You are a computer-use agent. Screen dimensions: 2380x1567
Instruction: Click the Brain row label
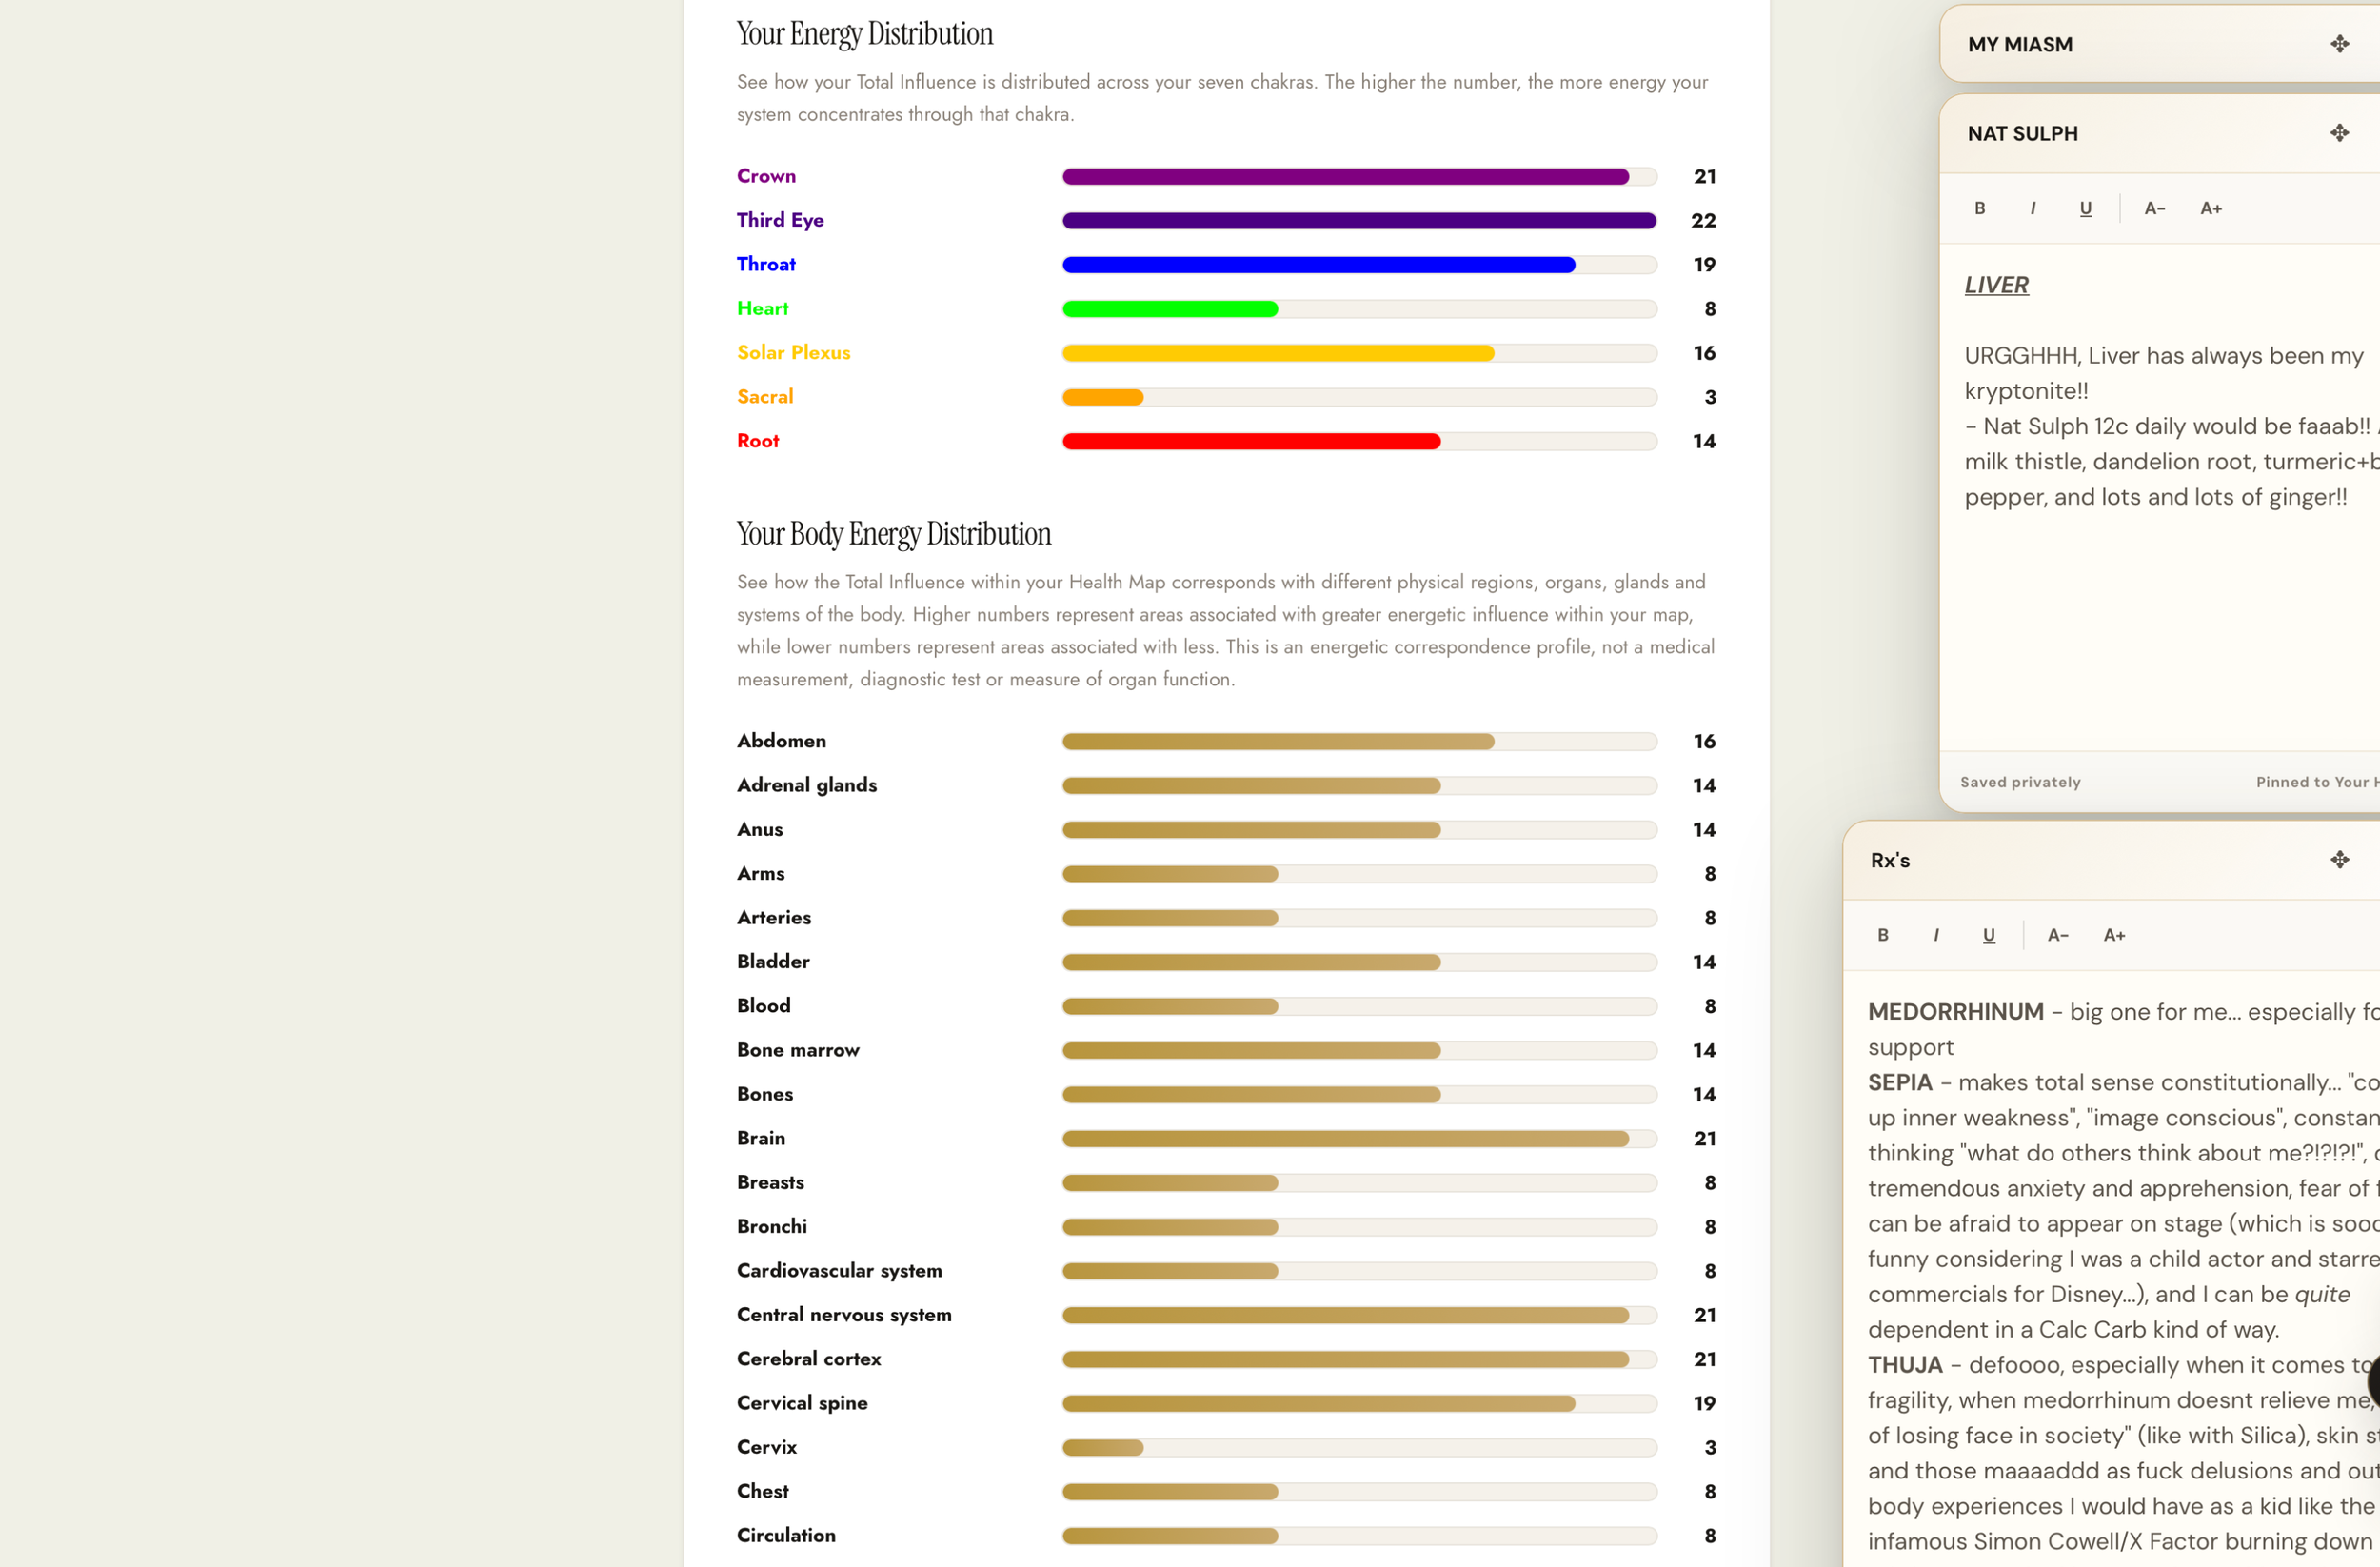click(760, 1138)
